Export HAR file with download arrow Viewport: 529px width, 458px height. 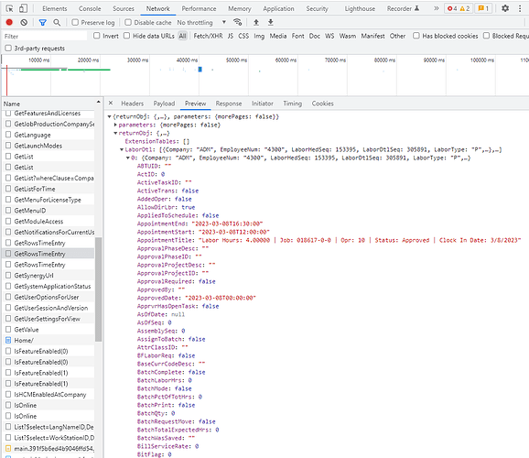[271, 22]
